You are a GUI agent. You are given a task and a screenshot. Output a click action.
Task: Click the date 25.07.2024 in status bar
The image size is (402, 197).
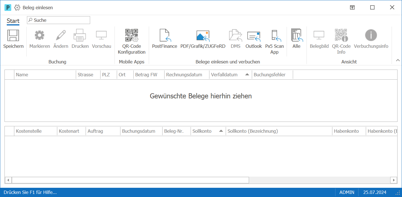point(374,192)
